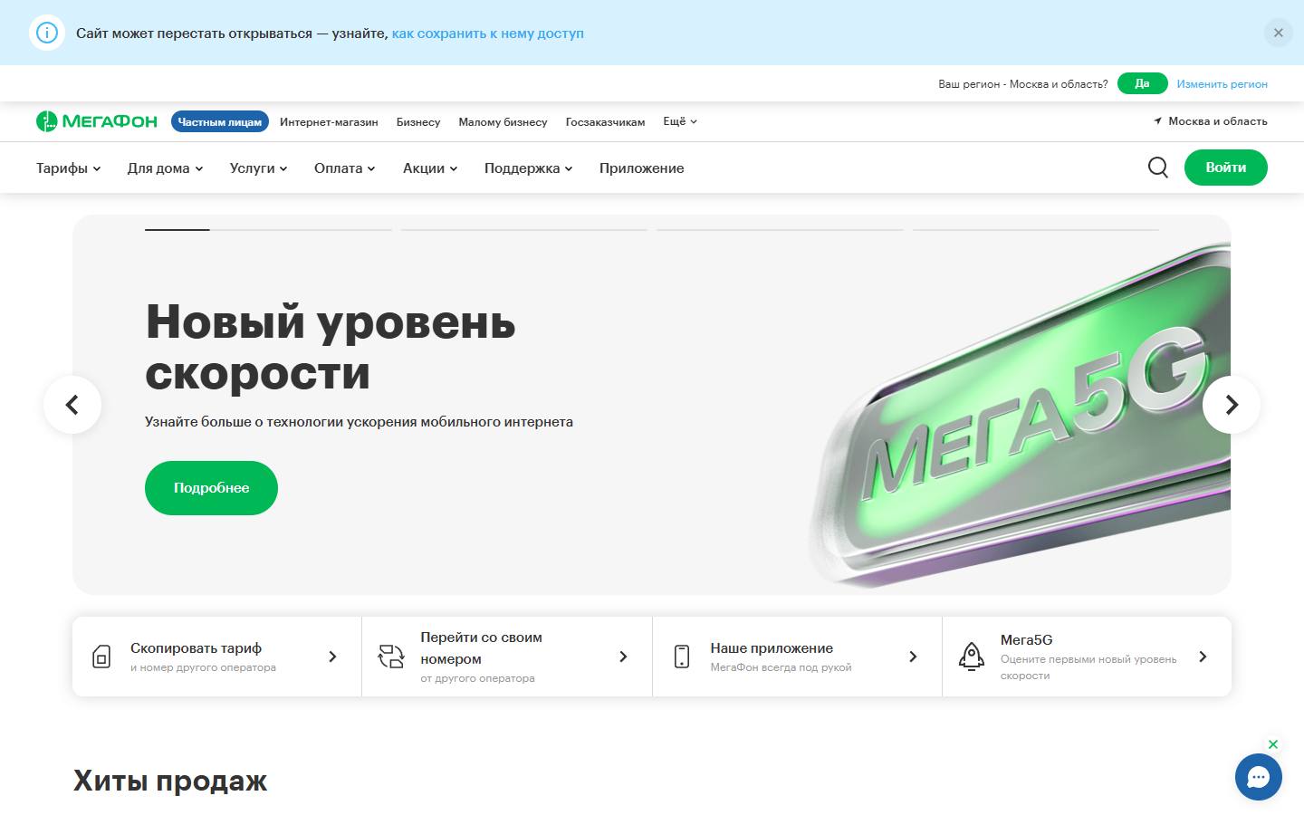
Task: Expand the Акции dropdown
Action: coord(430,168)
